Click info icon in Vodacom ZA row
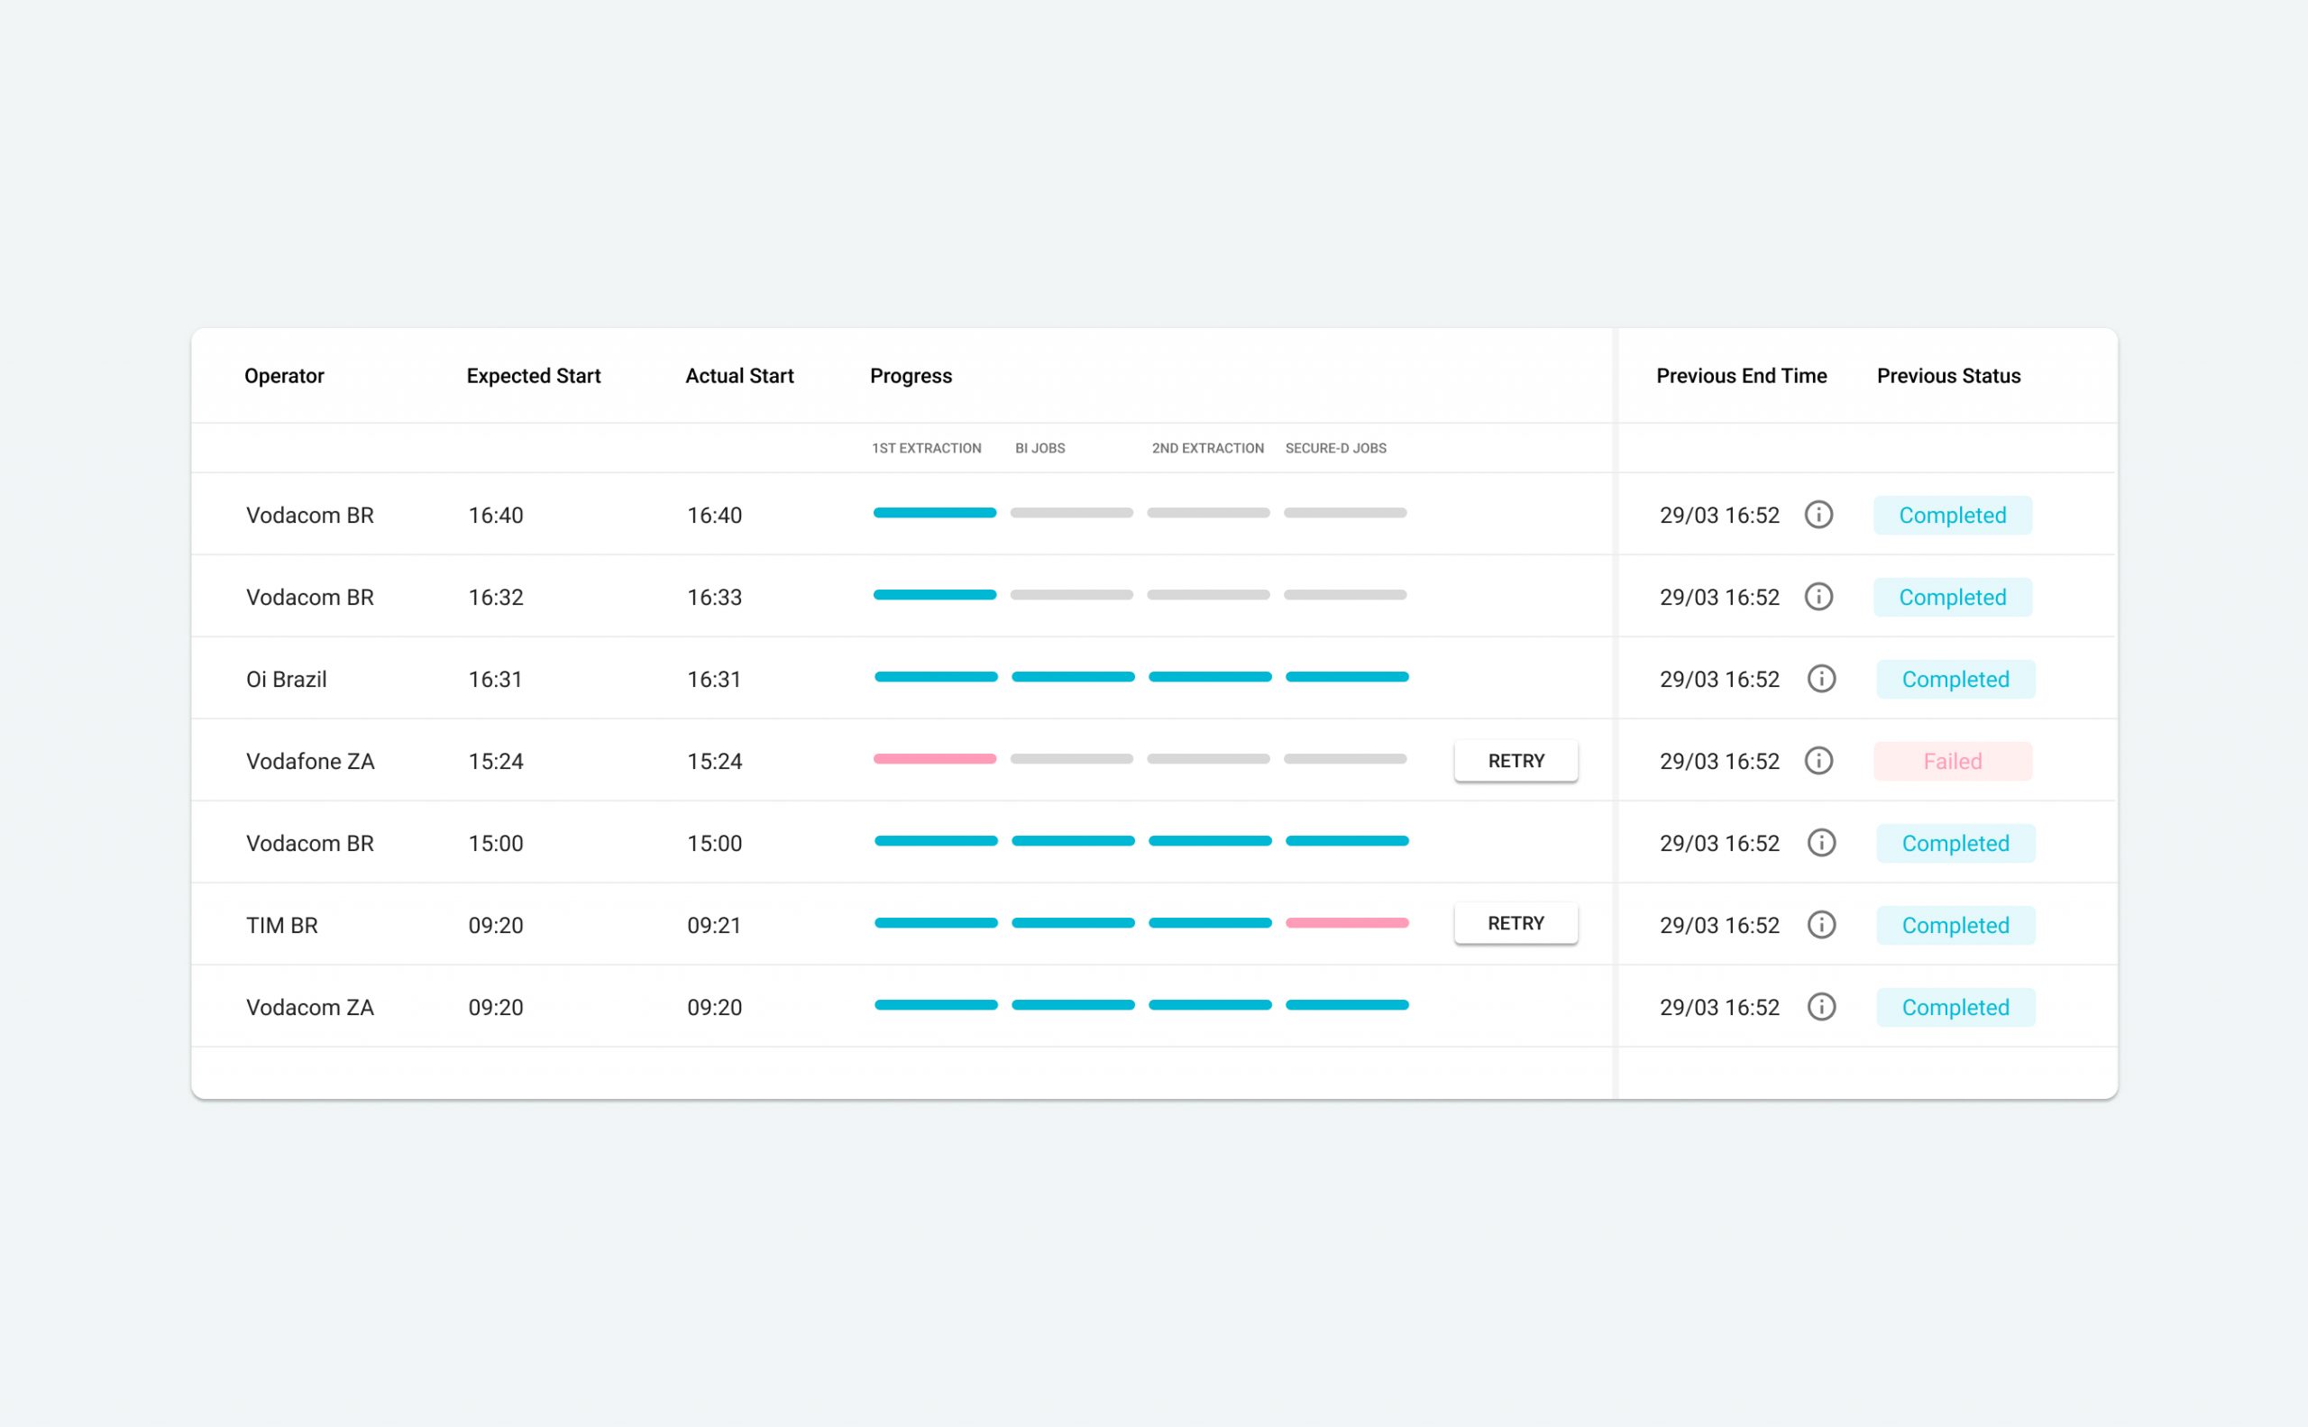 coord(1821,1007)
